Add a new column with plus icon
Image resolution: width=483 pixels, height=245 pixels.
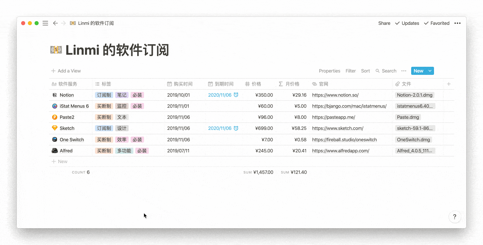click(x=449, y=84)
